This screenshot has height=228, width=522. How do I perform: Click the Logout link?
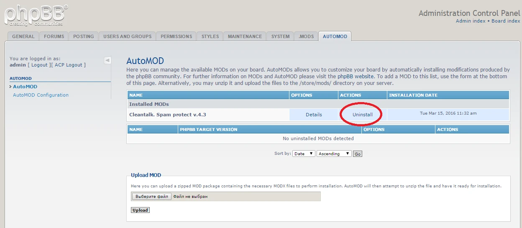[x=39, y=65]
